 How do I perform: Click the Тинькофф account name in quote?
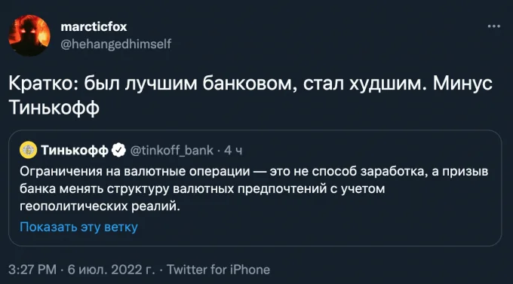(x=75, y=151)
